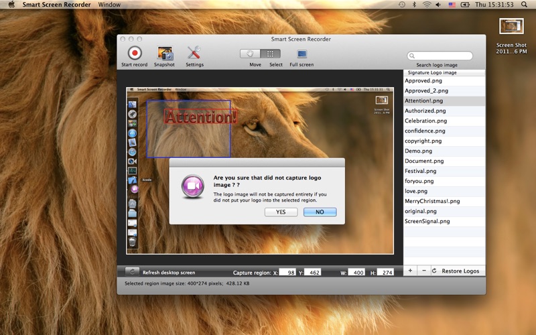Image resolution: width=536 pixels, height=335 pixels.
Task: Select MerryChristmas!.png in the logo list
Action: pos(432,201)
